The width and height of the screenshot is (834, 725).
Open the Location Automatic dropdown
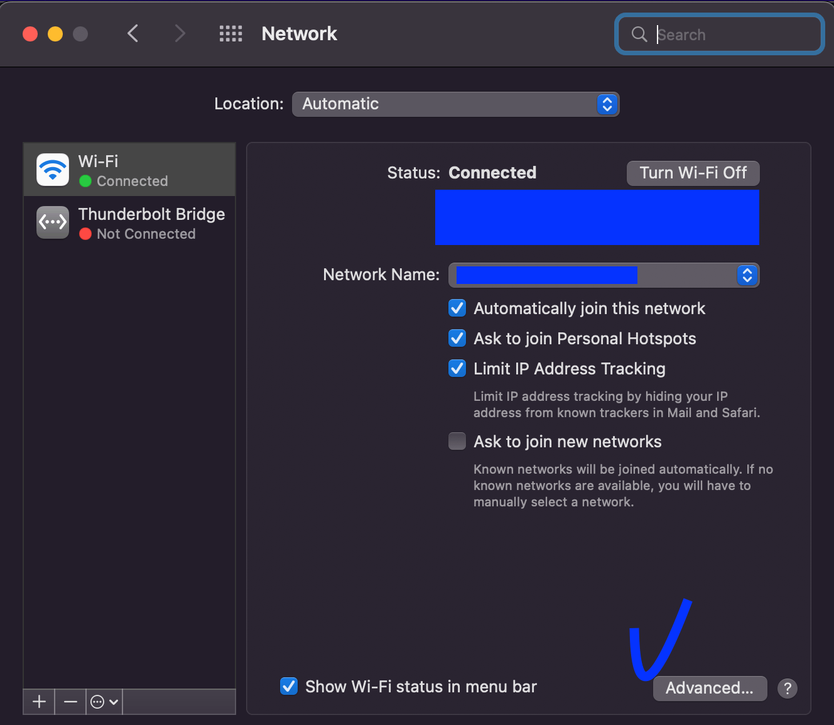455,104
